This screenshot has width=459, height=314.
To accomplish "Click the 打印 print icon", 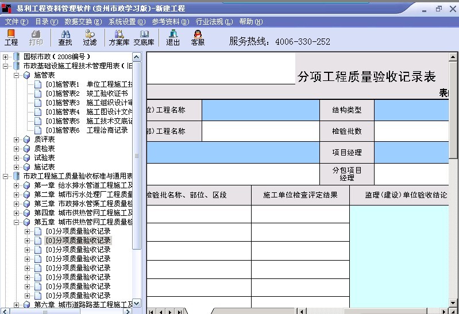I will click(36, 38).
